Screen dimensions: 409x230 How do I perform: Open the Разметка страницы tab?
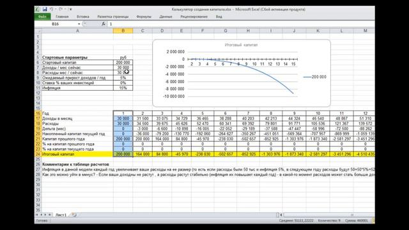113,17
